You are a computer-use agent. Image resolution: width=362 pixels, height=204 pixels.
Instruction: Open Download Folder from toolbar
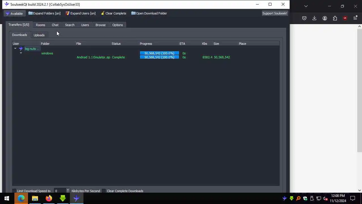coord(149,13)
